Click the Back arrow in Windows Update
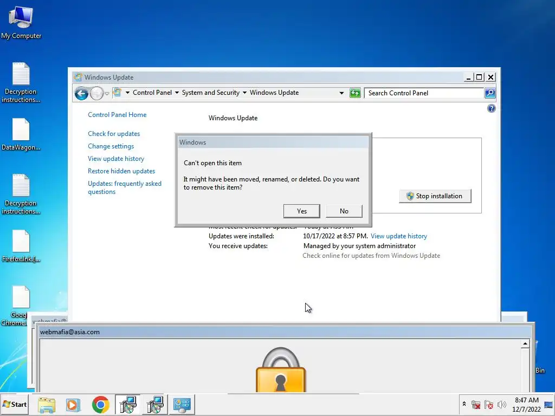 click(x=81, y=94)
